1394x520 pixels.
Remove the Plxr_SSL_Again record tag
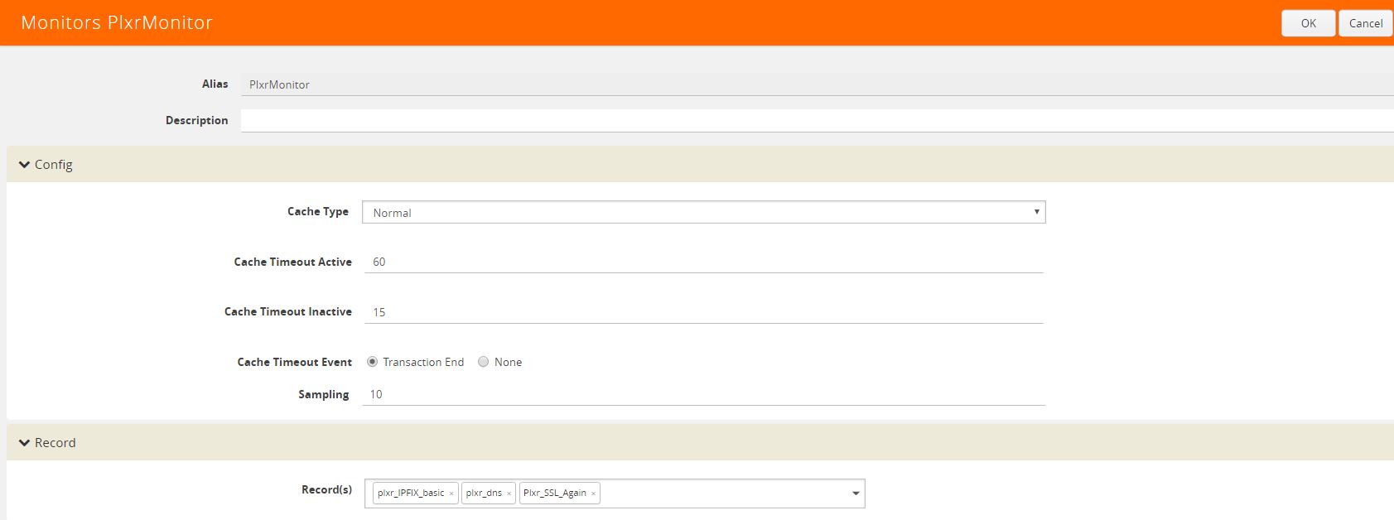coord(593,494)
